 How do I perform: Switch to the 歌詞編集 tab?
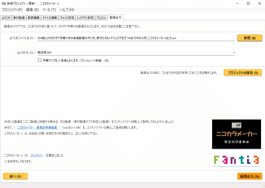[34, 18]
